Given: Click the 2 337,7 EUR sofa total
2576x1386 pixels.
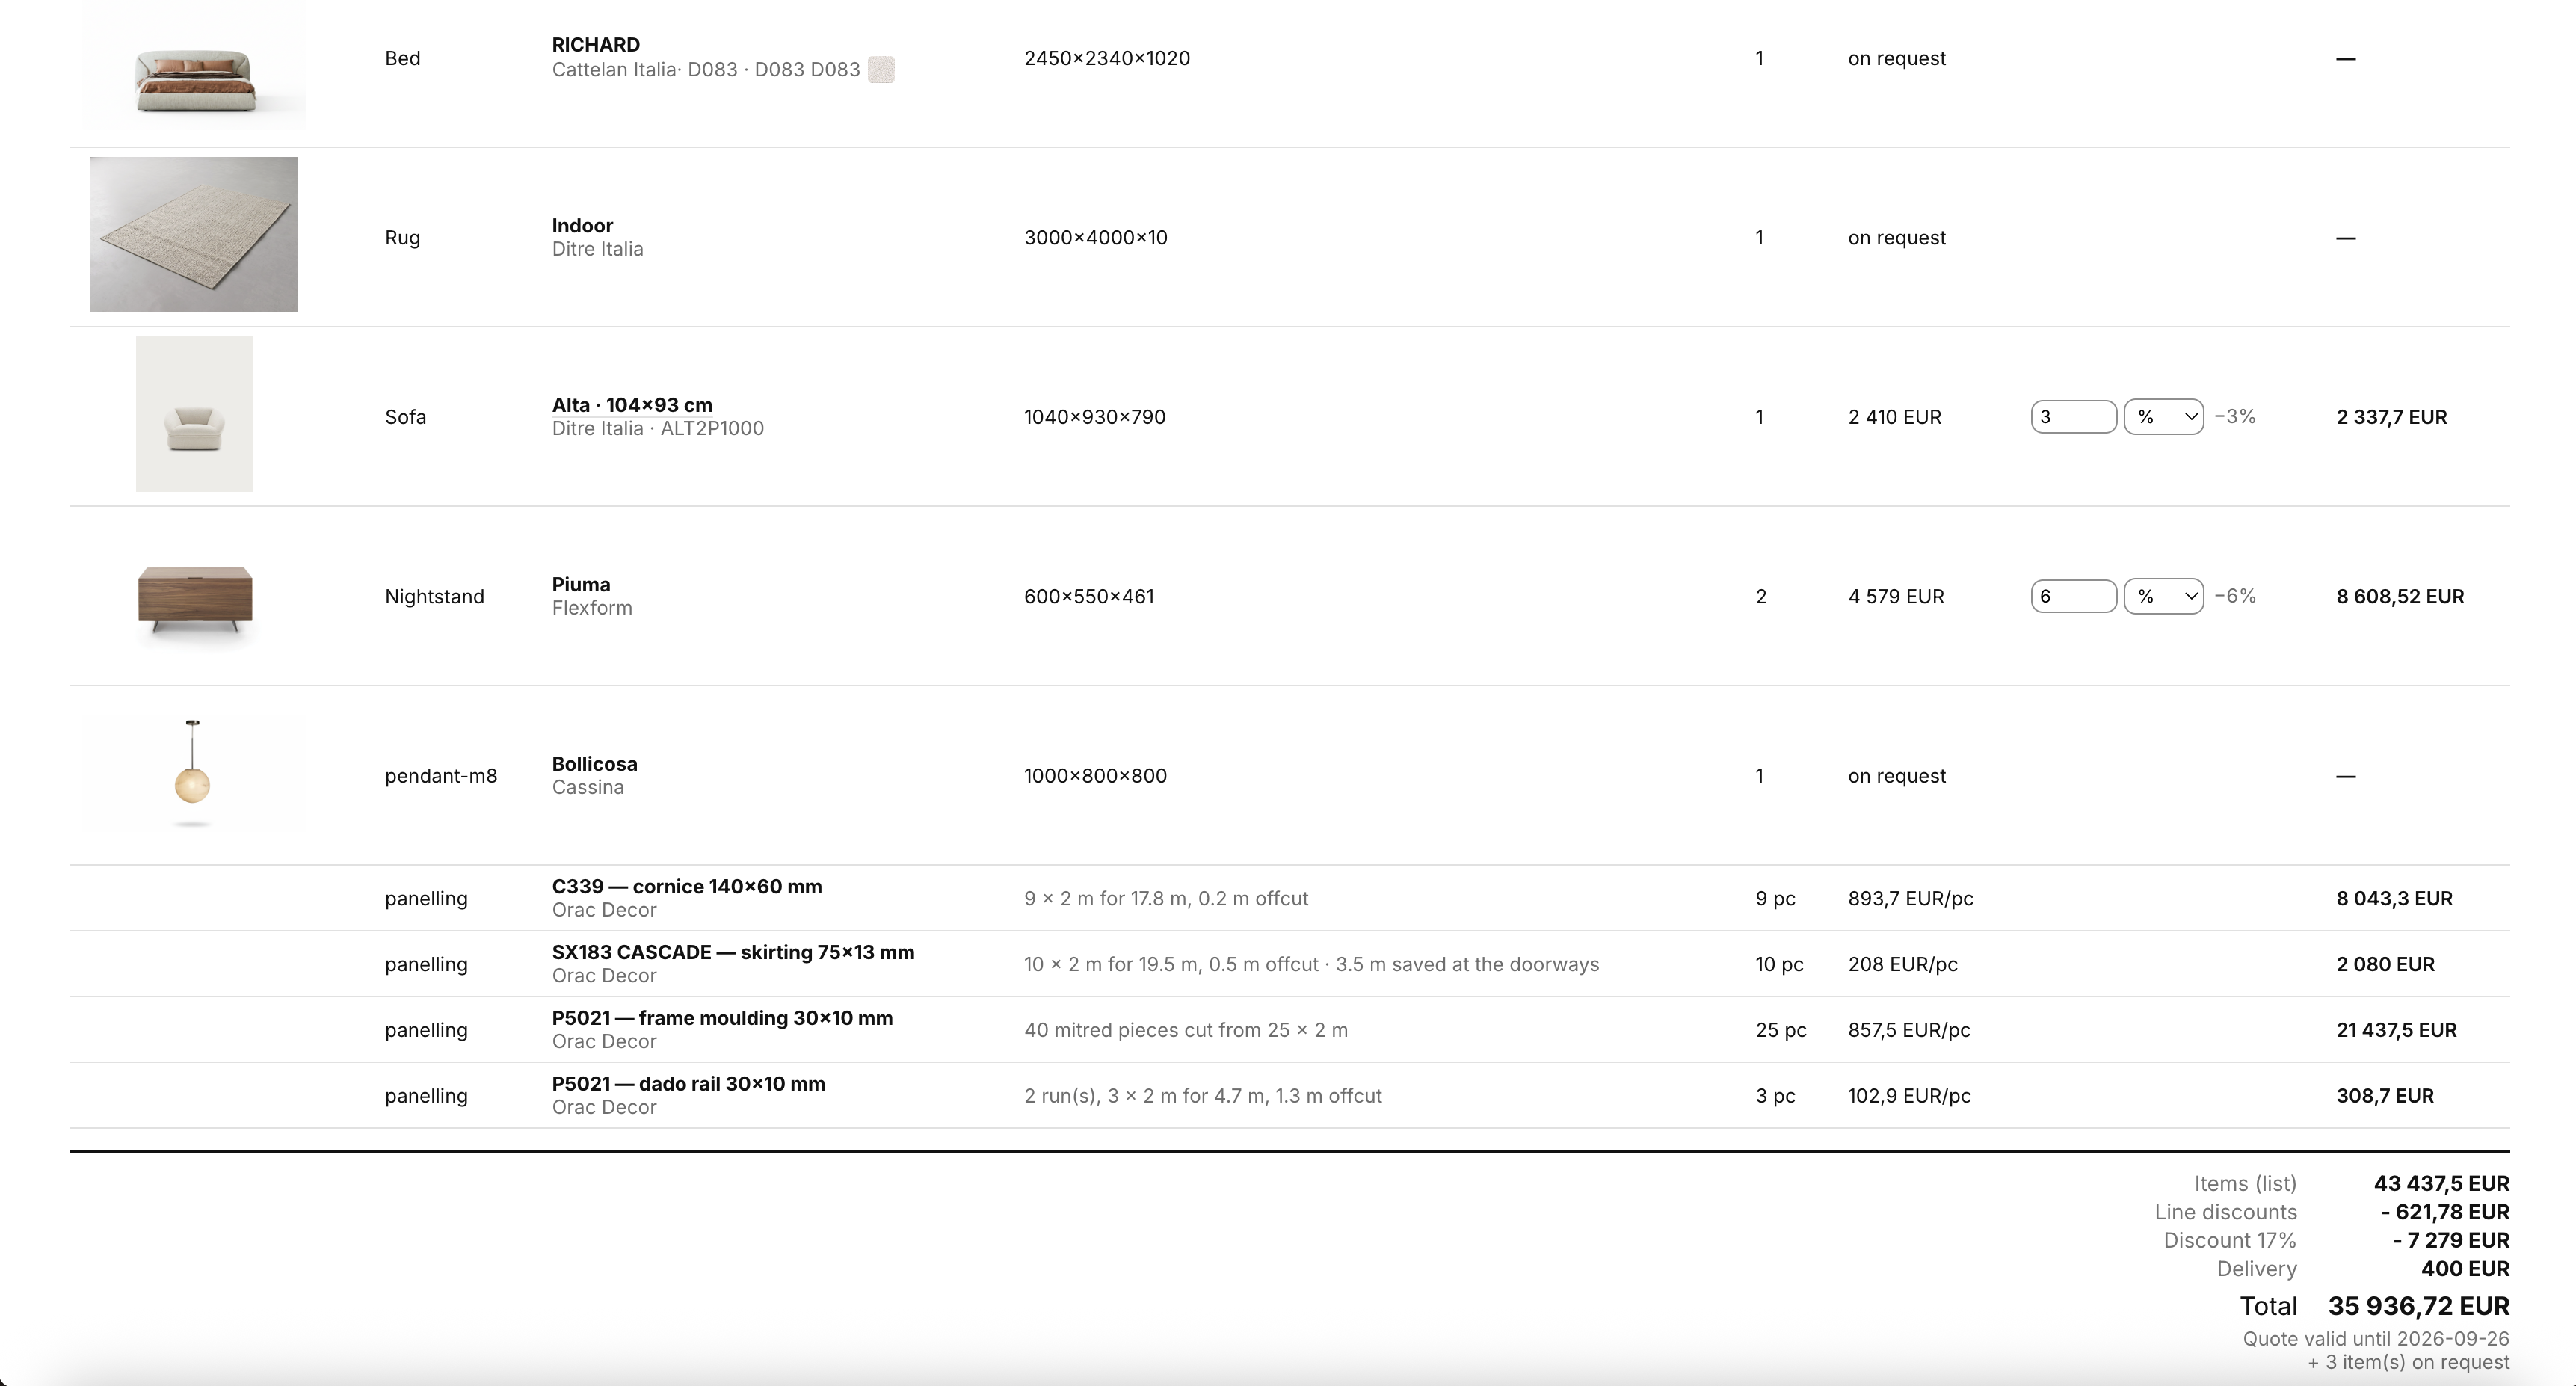Looking at the screenshot, I should click(x=2391, y=417).
